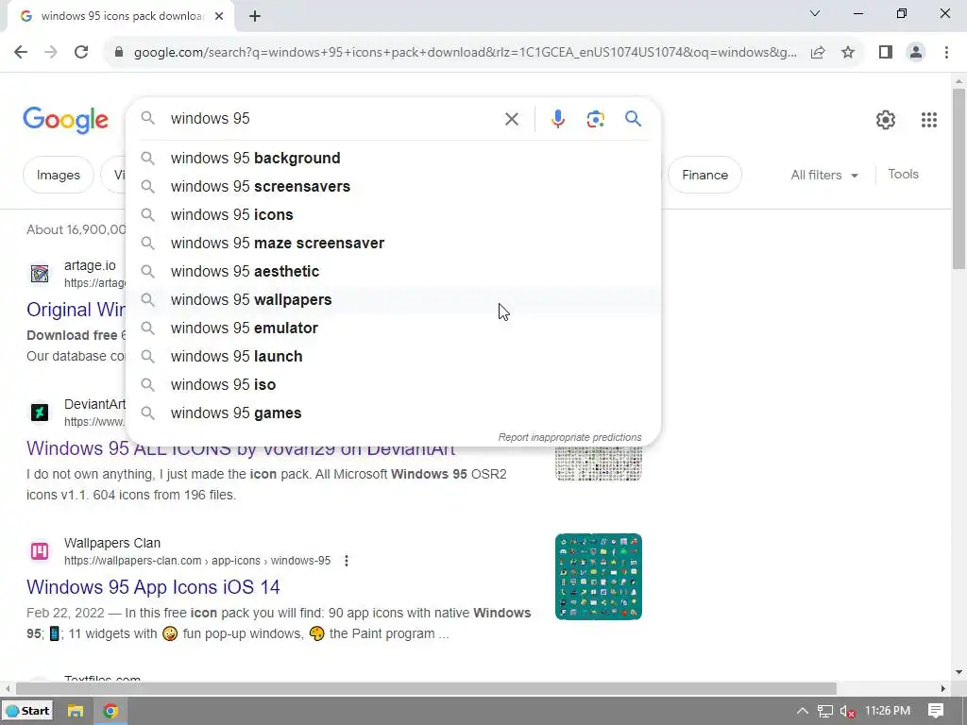Select suggestion windows 95 background
Viewport: 967px width, 725px height.
(393, 158)
